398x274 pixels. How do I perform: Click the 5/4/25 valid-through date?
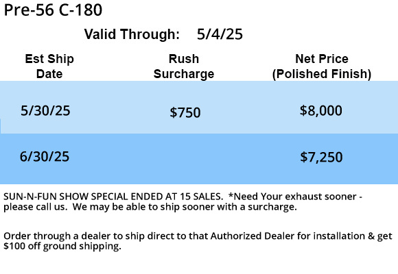coord(220,34)
